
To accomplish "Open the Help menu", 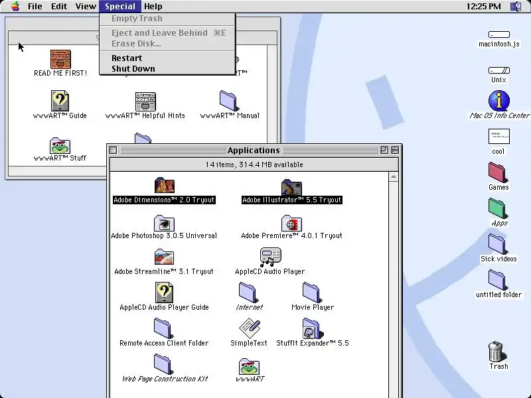I will [x=153, y=6].
